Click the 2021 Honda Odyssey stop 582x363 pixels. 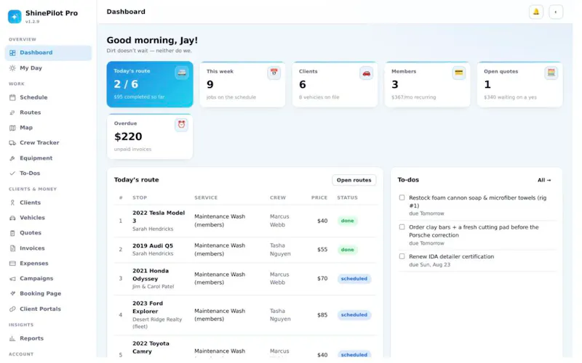click(151, 275)
